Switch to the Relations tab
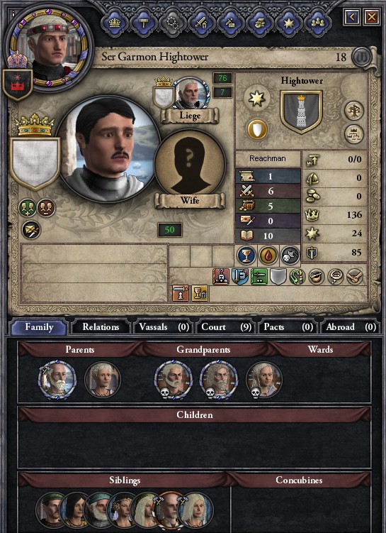This screenshot has height=533, width=386. [101, 327]
